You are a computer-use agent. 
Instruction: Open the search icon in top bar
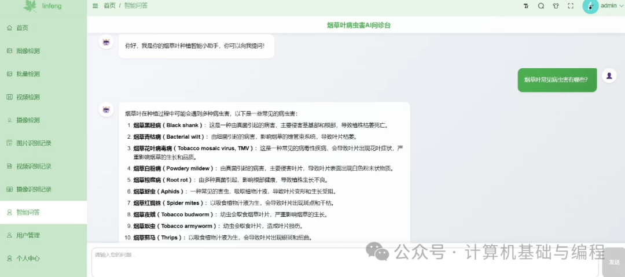[541, 6]
